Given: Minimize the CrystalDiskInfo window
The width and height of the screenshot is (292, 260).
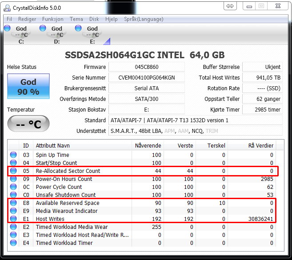Looking at the screenshot, I should [249, 6].
